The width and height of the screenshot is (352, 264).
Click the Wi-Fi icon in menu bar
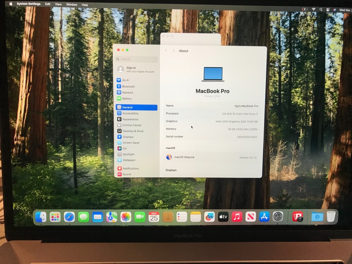pyautogui.click(x=314, y=9)
